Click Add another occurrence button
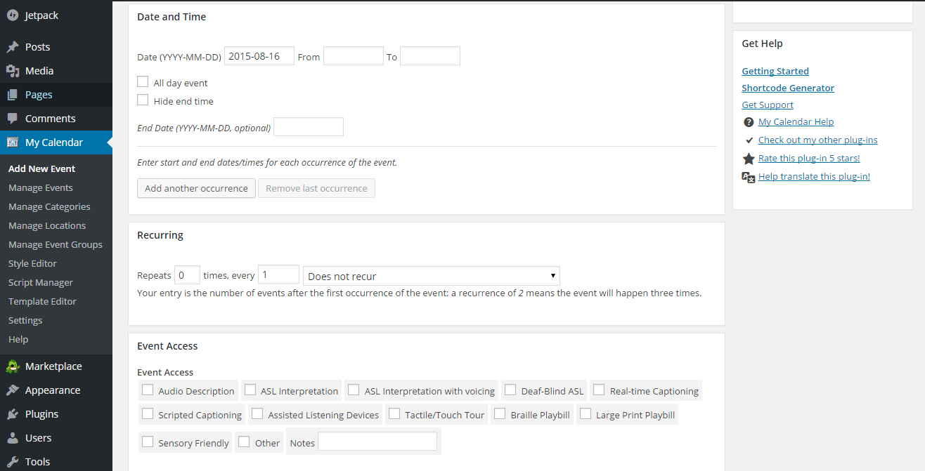This screenshot has width=925, height=471. click(x=196, y=188)
